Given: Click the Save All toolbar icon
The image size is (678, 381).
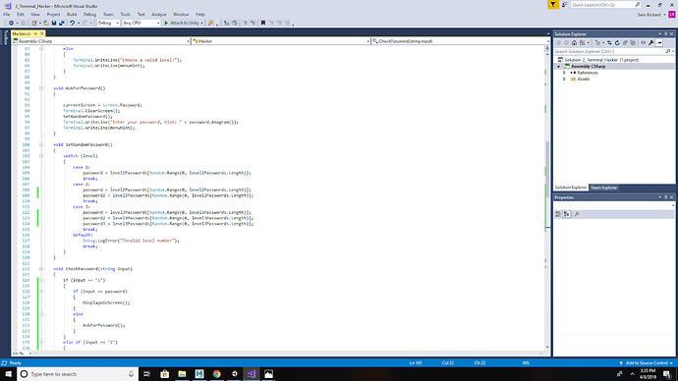Looking at the screenshot, I should 62,23.
